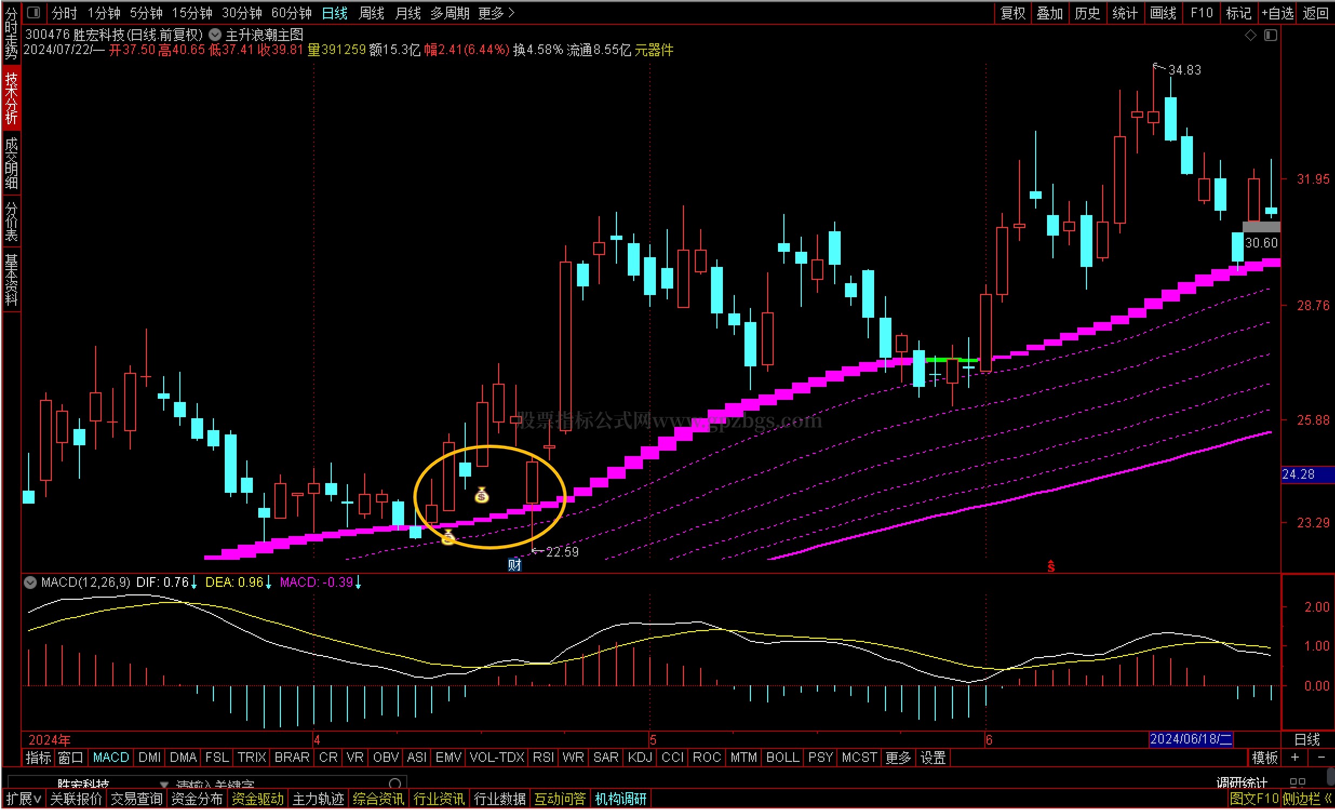Open 分价表 in the left sidebar
The height and width of the screenshot is (810, 1335).
[11, 222]
